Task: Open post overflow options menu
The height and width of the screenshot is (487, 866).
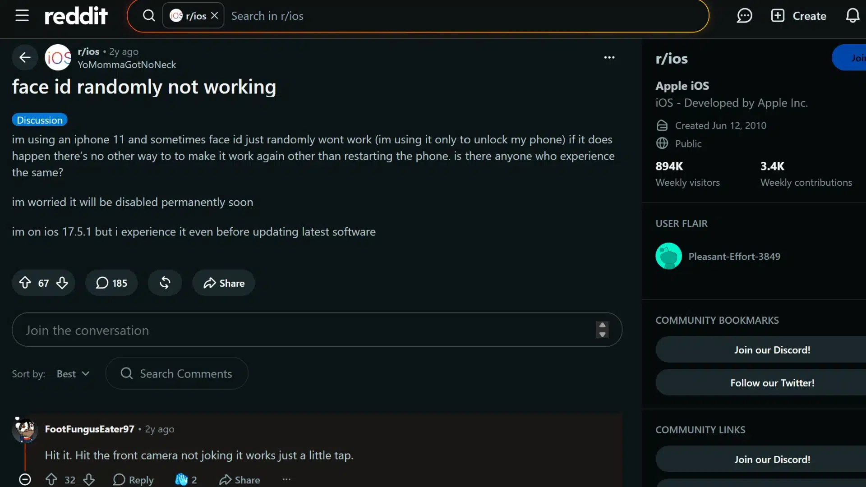Action: point(609,57)
